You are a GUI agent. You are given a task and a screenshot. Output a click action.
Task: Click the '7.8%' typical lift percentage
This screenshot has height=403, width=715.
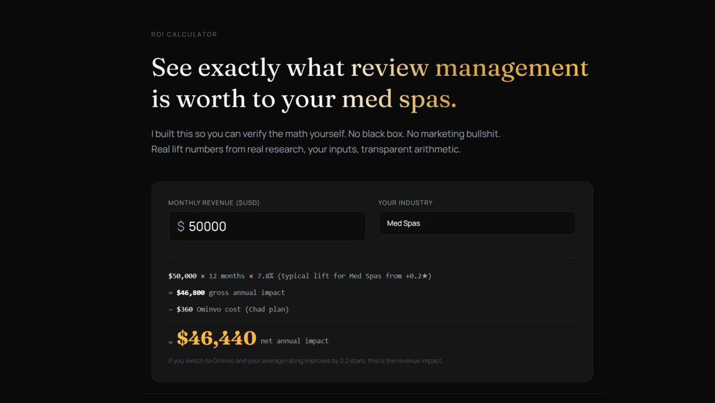click(x=265, y=276)
